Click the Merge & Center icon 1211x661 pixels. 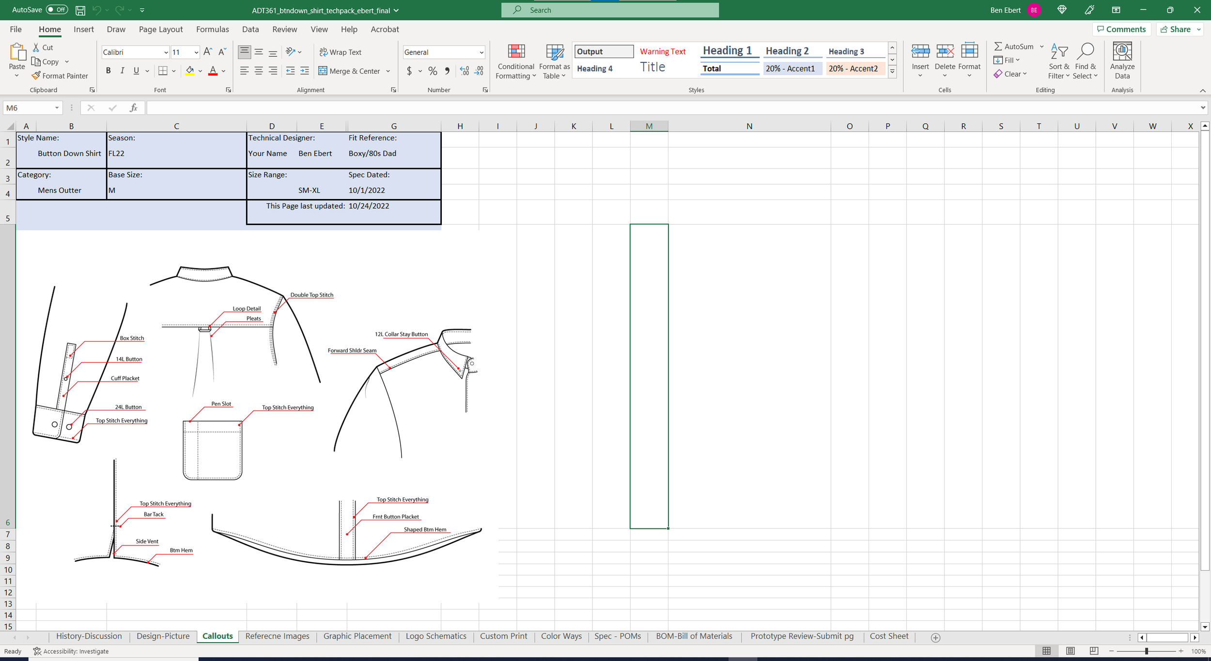323,71
